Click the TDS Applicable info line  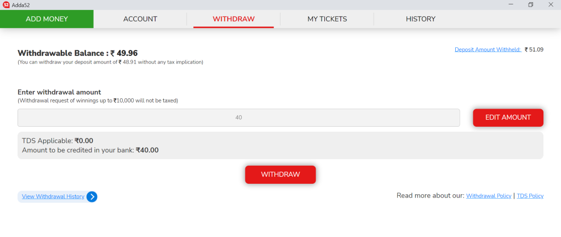point(58,141)
